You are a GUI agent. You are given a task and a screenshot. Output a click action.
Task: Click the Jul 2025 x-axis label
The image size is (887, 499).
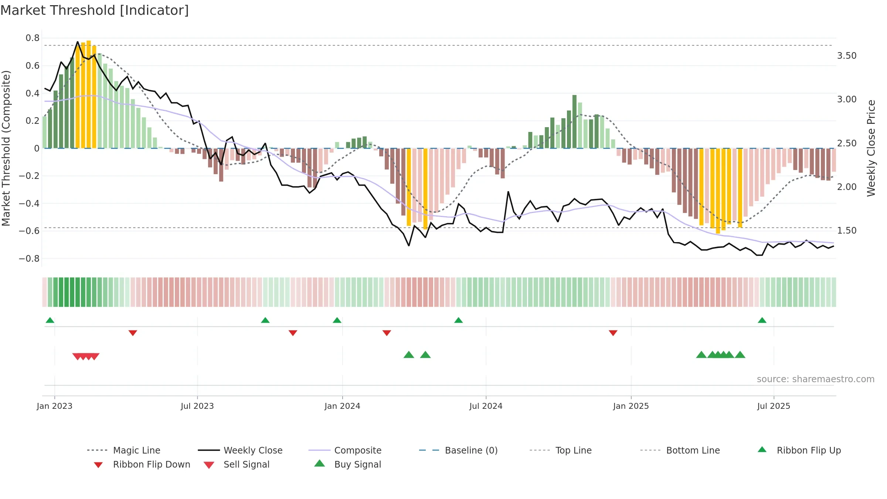pos(774,406)
